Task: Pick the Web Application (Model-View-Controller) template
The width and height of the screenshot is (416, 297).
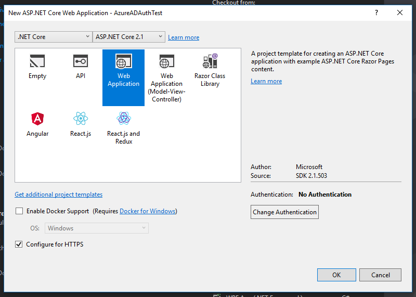Action: 166,78
